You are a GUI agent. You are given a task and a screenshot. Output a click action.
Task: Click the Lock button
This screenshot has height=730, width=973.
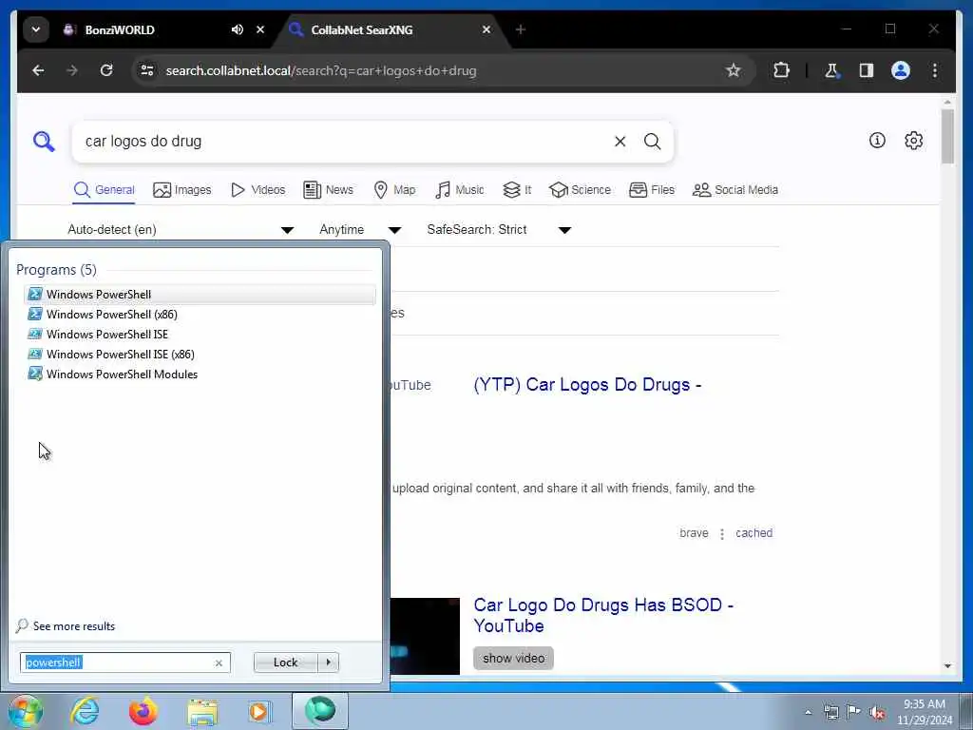click(285, 663)
